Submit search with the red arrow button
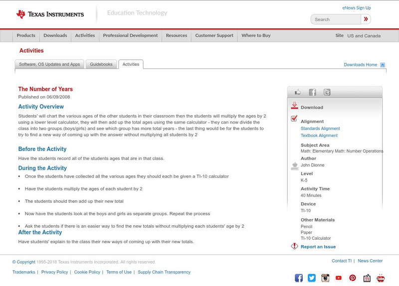This screenshot has height=286, width=399. coord(366,19)
